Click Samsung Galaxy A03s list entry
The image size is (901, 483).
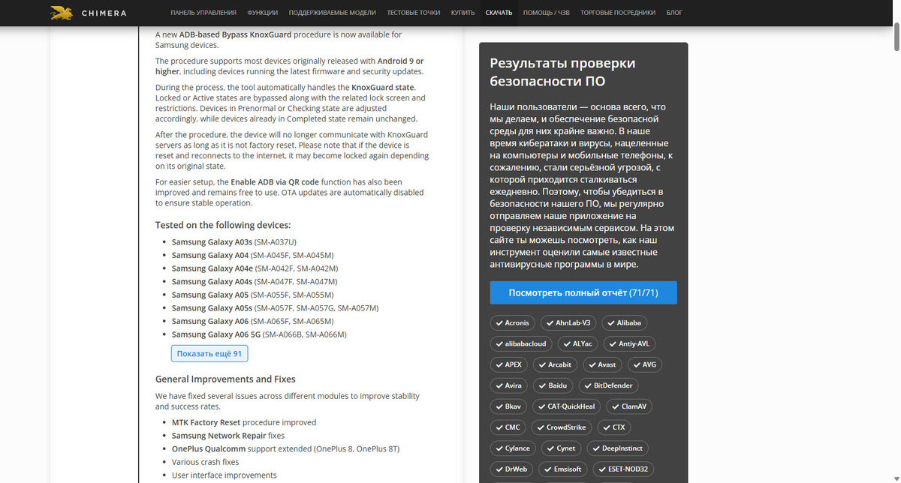(234, 241)
